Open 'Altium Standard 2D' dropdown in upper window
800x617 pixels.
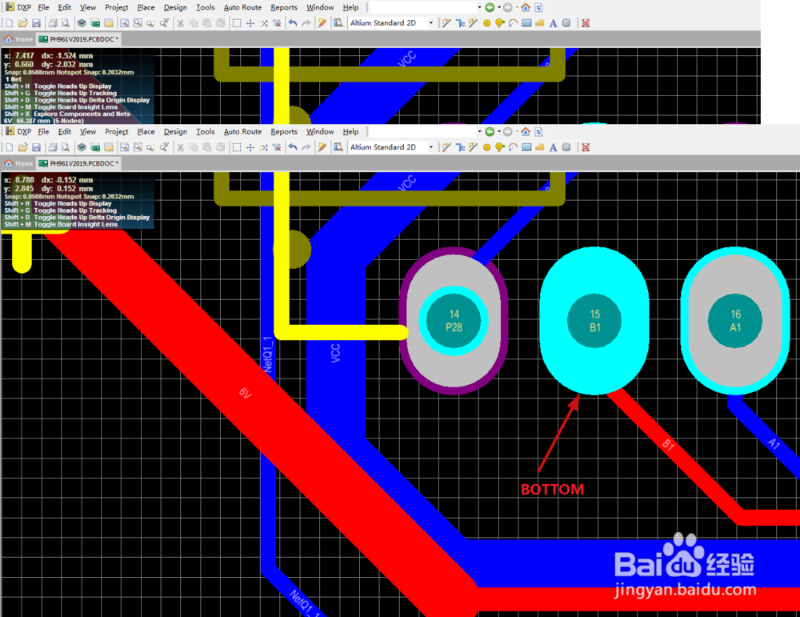click(431, 23)
